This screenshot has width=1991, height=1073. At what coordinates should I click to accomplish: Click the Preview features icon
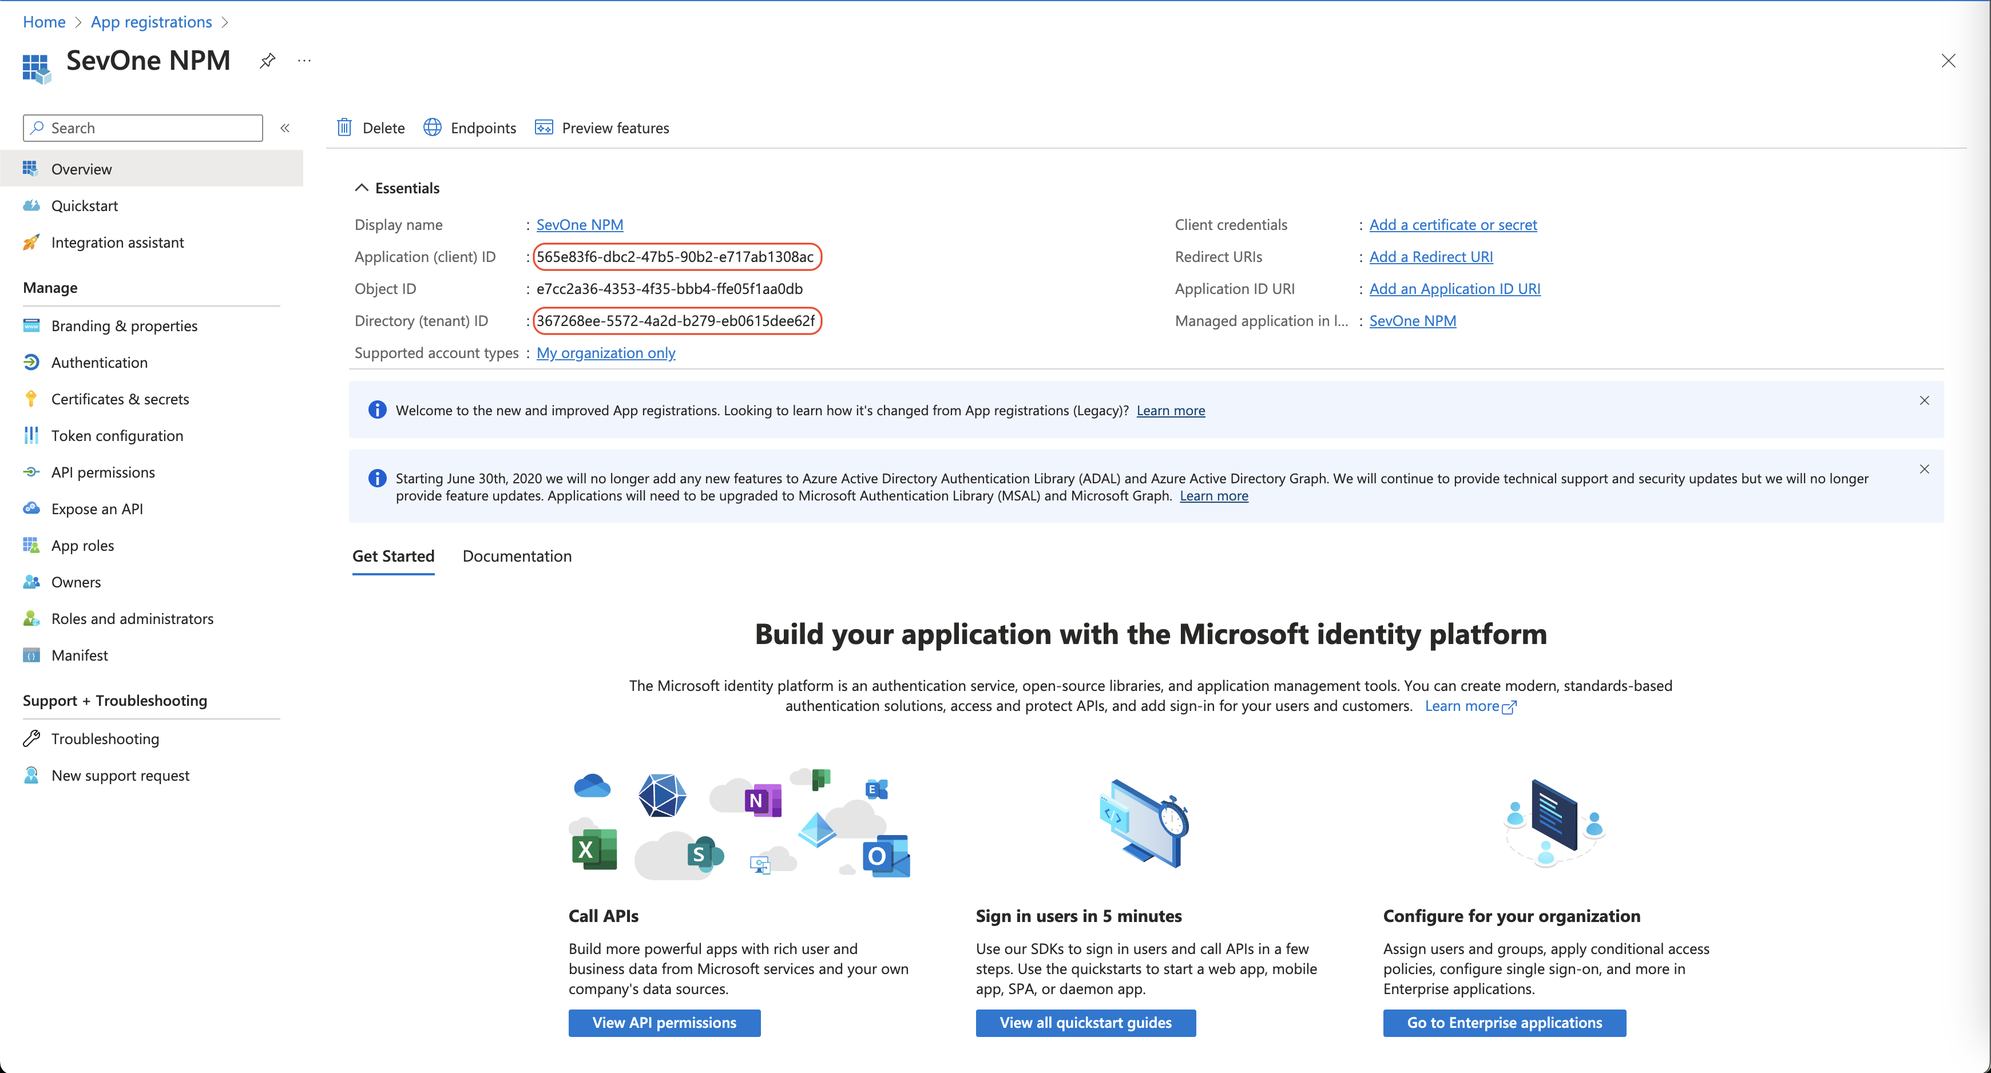click(544, 128)
